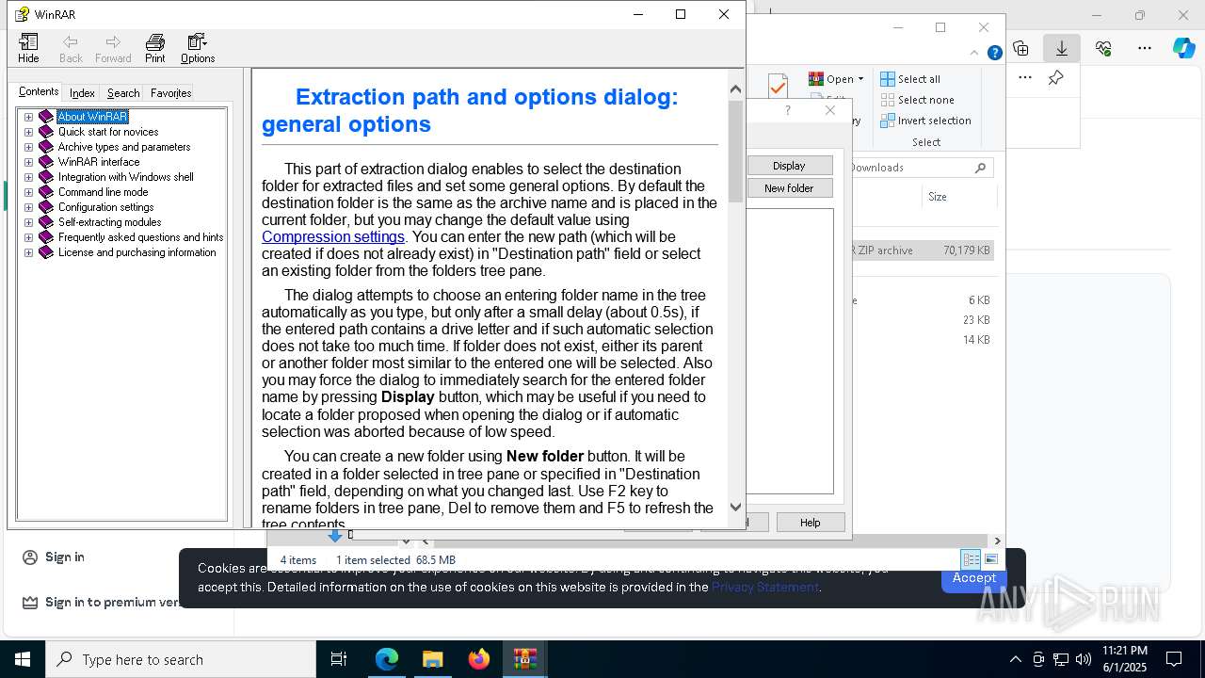Click the Forward navigation icon
Screen dimensions: 1205x678
click(x=113, y=48)
